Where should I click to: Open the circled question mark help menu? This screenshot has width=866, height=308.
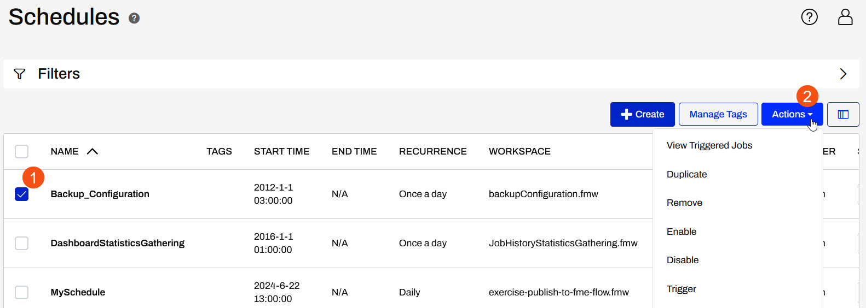tap(809, 17)
